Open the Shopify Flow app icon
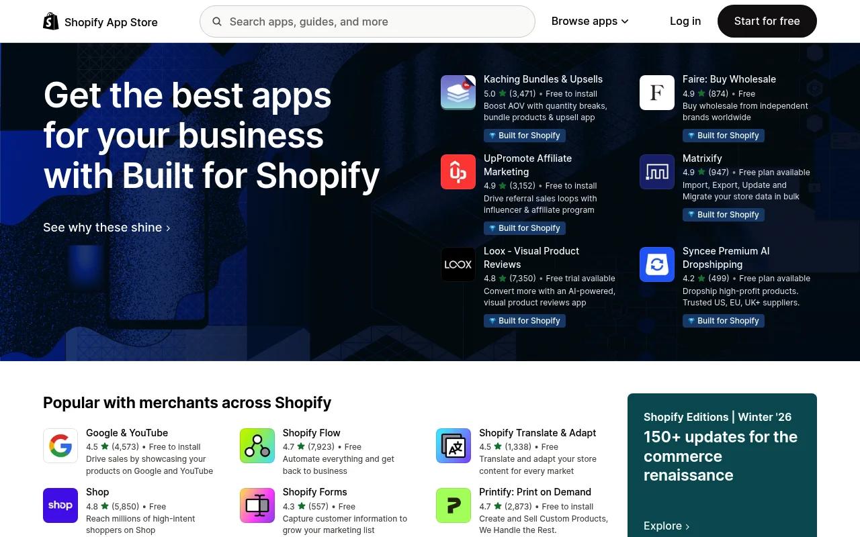Viewport: 860px width, 537px height. click(257, 445)
